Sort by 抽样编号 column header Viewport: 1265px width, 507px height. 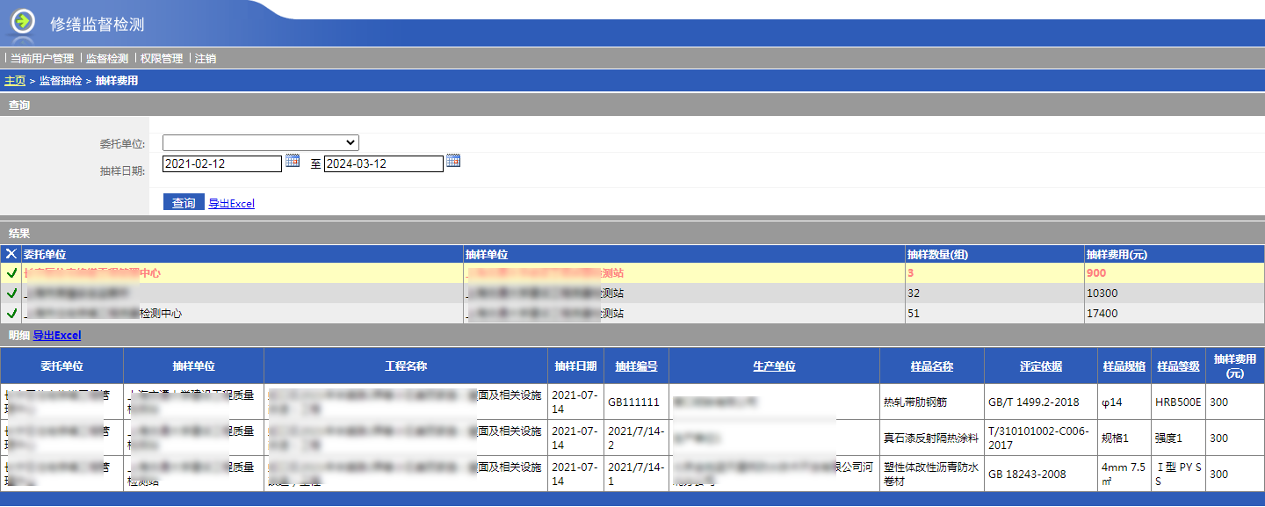click(x=636, y=366)
